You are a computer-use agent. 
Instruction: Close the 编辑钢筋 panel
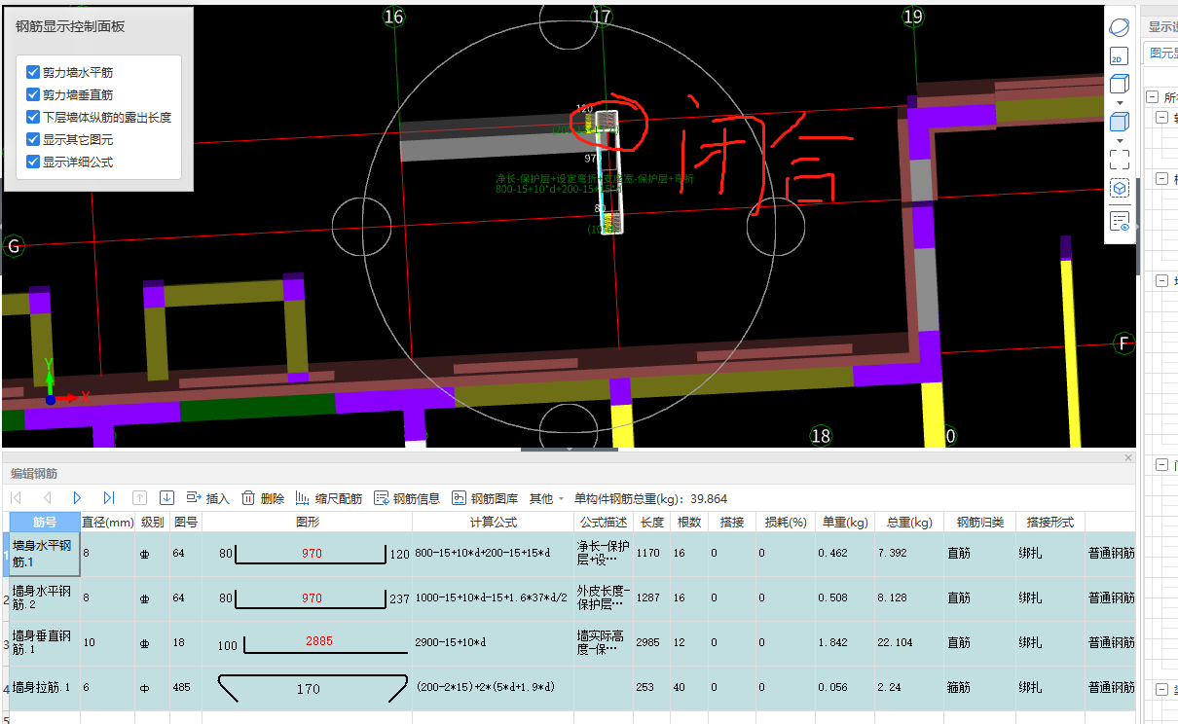click(1128, 457)
